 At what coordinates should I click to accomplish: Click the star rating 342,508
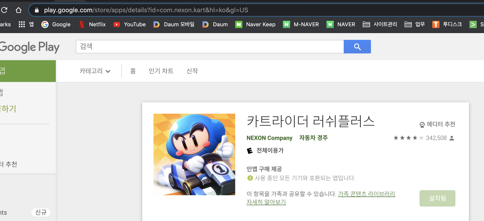click(x=424, y=138)
